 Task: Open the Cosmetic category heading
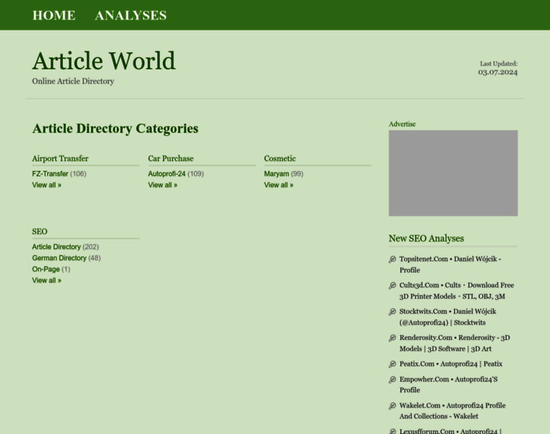click(x=280, y=158)
